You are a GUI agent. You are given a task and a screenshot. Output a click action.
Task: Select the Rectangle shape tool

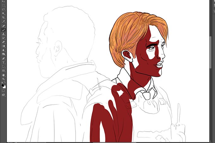tap(3, 71)
